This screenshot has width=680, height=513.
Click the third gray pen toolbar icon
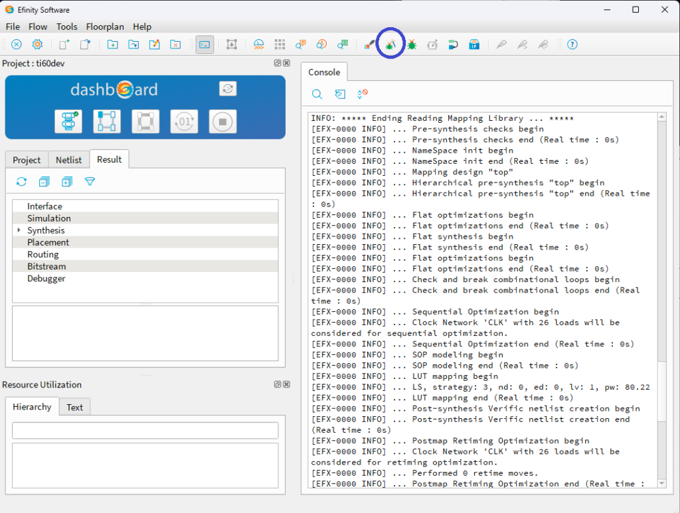tap(543, 44)
